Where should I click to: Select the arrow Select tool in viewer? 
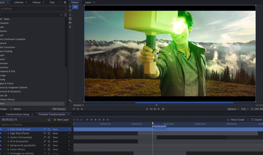click(x=70, y=6)
